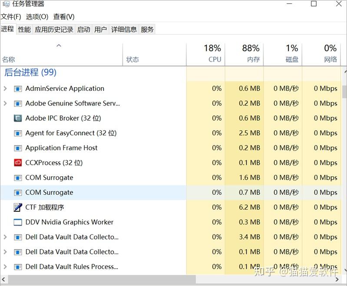This screenshot has height=286, width=347.
Task: Switch to the 进程 tab
Action: click(x=7, y=29)
